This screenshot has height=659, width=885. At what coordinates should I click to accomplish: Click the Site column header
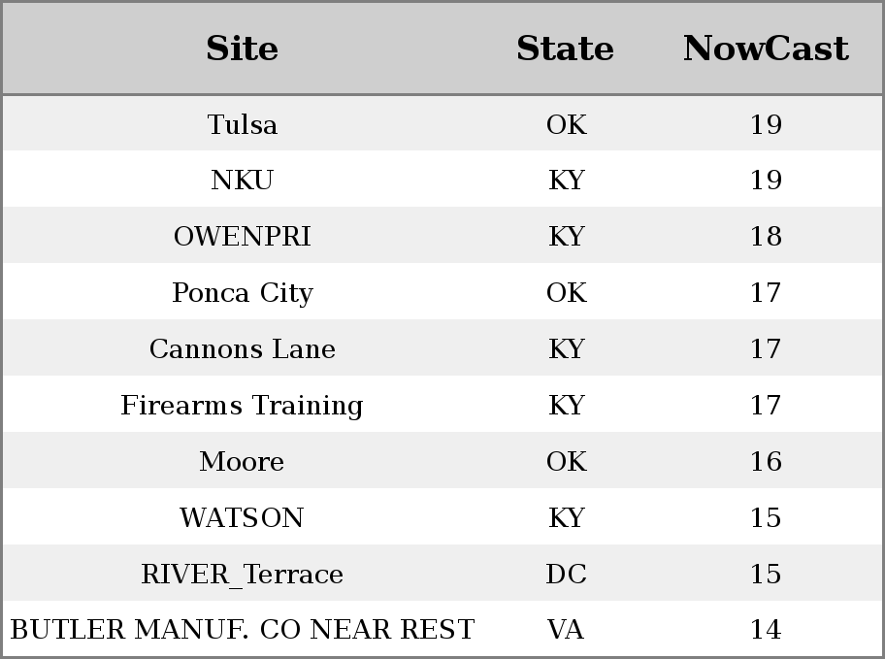(242, 49)
